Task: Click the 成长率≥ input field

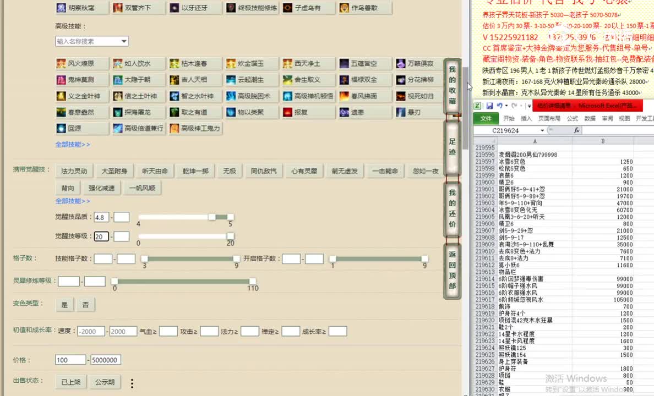Action: [338, 332]
